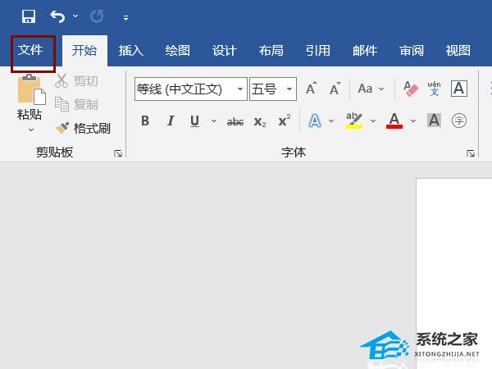492x369 pixels.
Task: Click the Phonetic Guide wén icon
Action: click(434, 89)
